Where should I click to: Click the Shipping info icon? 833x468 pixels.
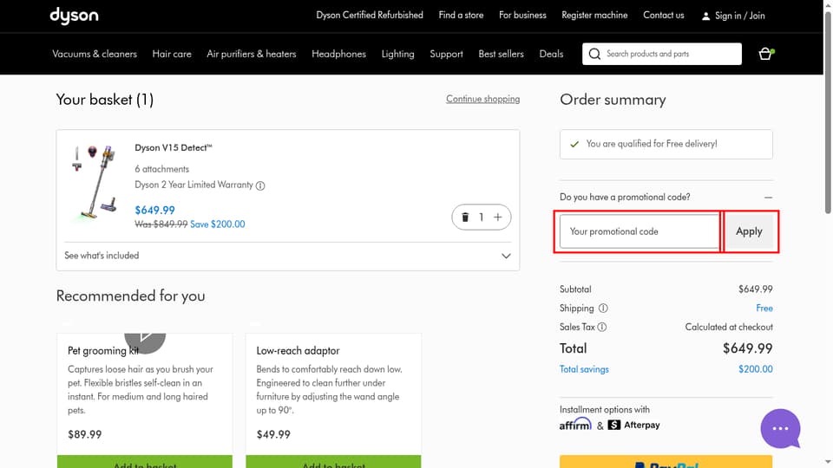pos(603,309)
